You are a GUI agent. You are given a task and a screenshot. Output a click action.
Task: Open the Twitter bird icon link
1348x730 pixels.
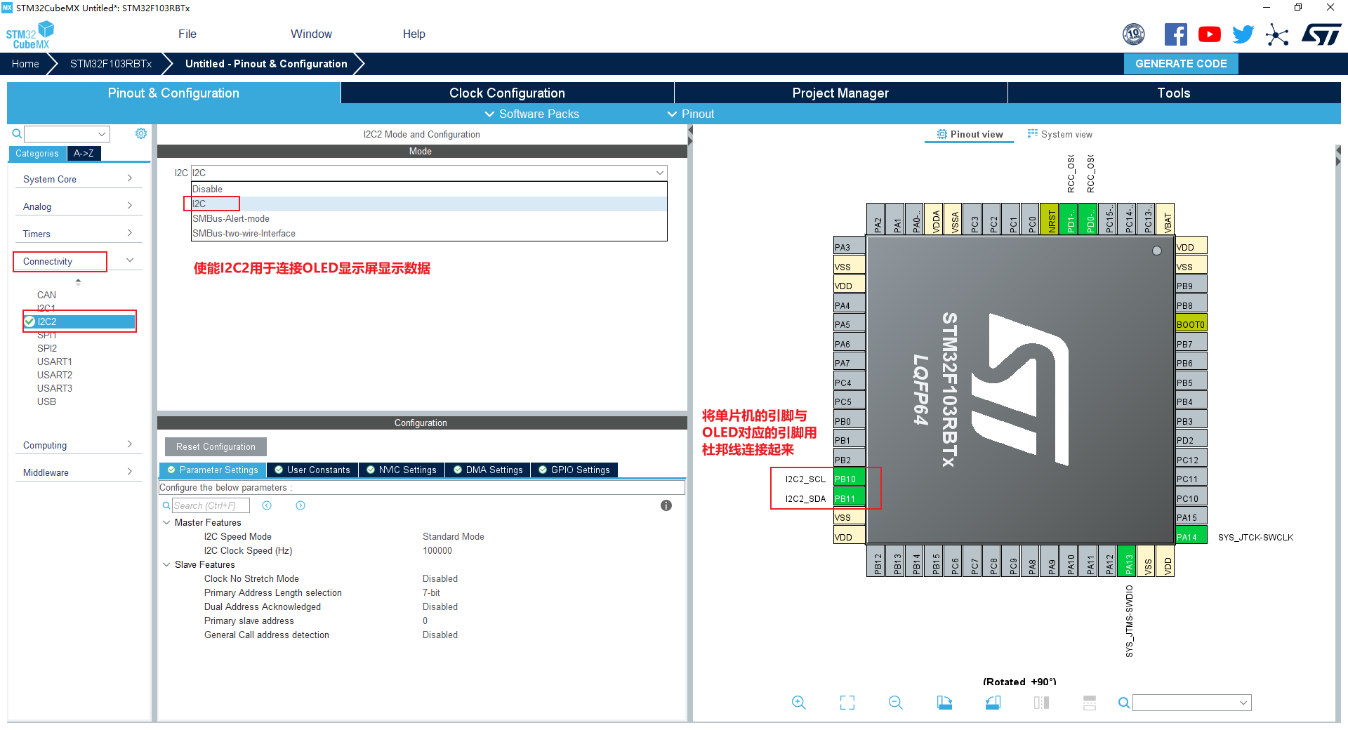tap(1243, 34)
